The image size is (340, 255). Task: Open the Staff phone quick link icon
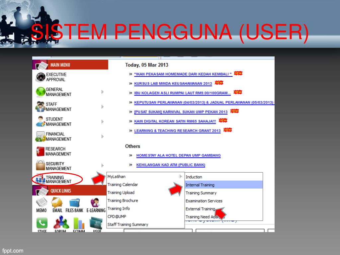(x=42, y=223)
